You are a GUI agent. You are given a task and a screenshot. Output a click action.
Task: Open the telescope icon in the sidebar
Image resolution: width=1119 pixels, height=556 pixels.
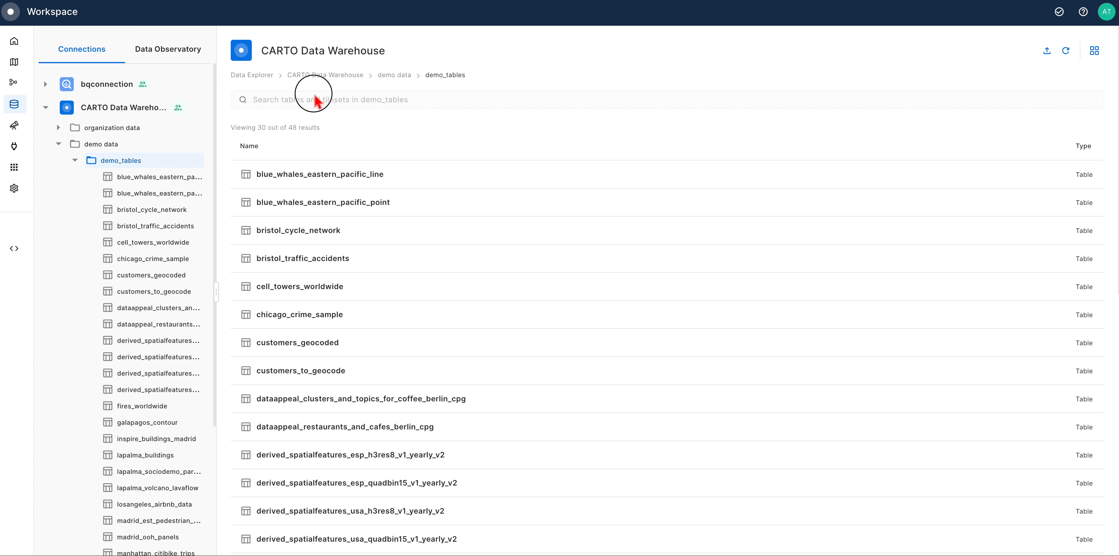click(14, 125)
